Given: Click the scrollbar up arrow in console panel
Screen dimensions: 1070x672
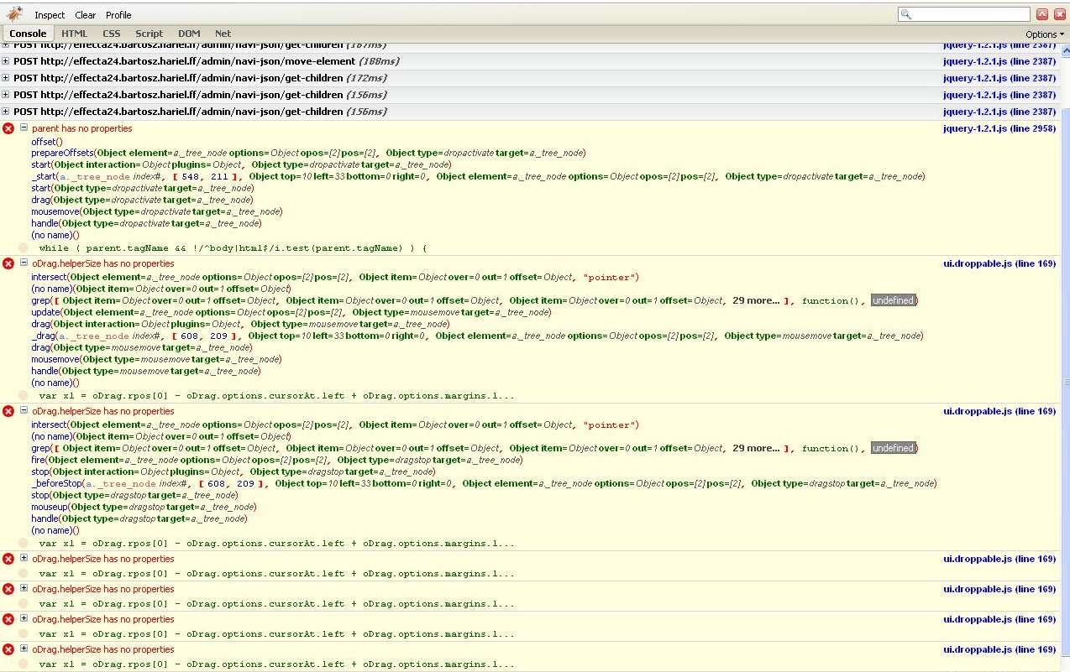Looking at the screenshot, I should tap(1064, 49).
